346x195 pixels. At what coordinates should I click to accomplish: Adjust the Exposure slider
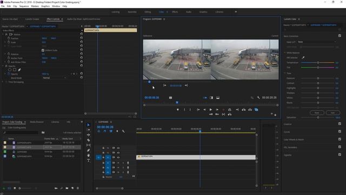tap(318, 78)
